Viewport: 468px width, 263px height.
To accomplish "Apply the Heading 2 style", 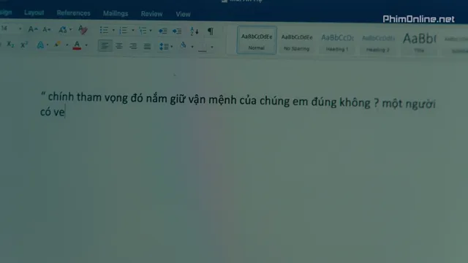I will (x=378, y=42).
